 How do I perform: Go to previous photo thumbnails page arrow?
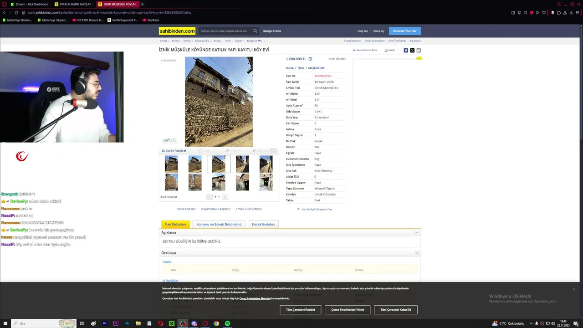(x=210, y=197)
